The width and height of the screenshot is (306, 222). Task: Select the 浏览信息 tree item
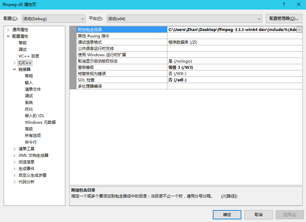[27, 162]
